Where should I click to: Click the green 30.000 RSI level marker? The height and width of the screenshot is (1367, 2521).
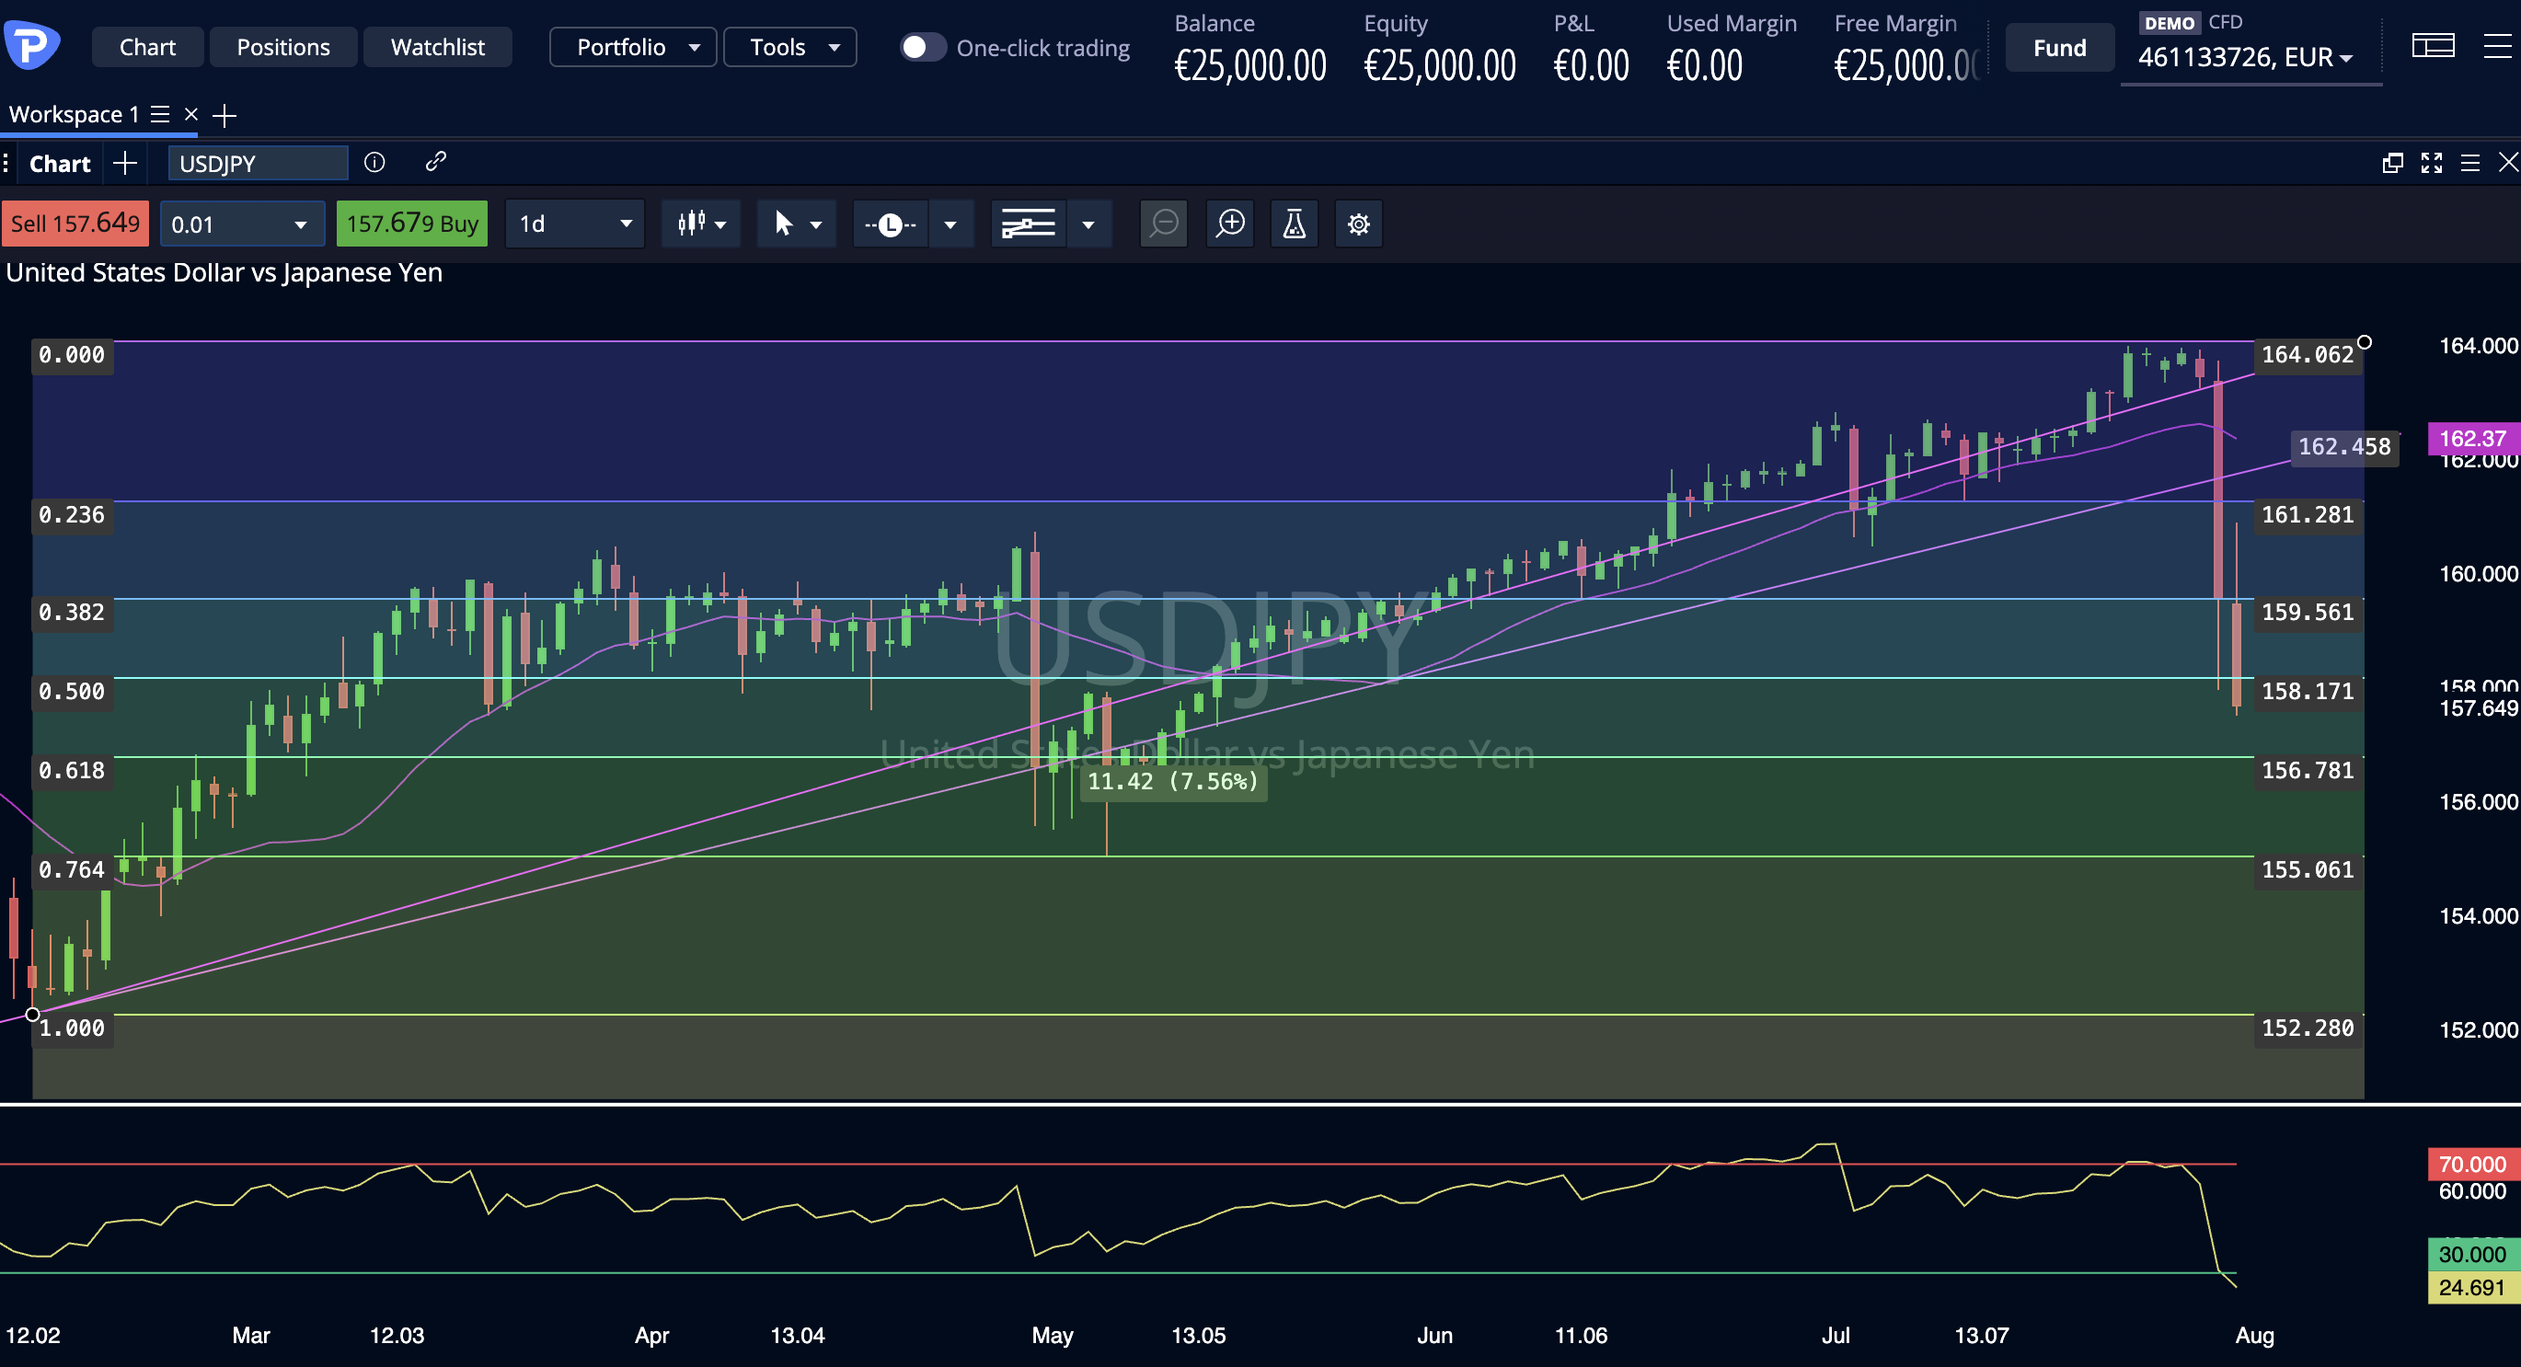click(x=2473, y=1255)
